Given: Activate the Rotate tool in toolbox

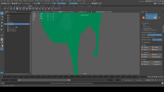Looking at the screenshot, I should click(2, 26).
